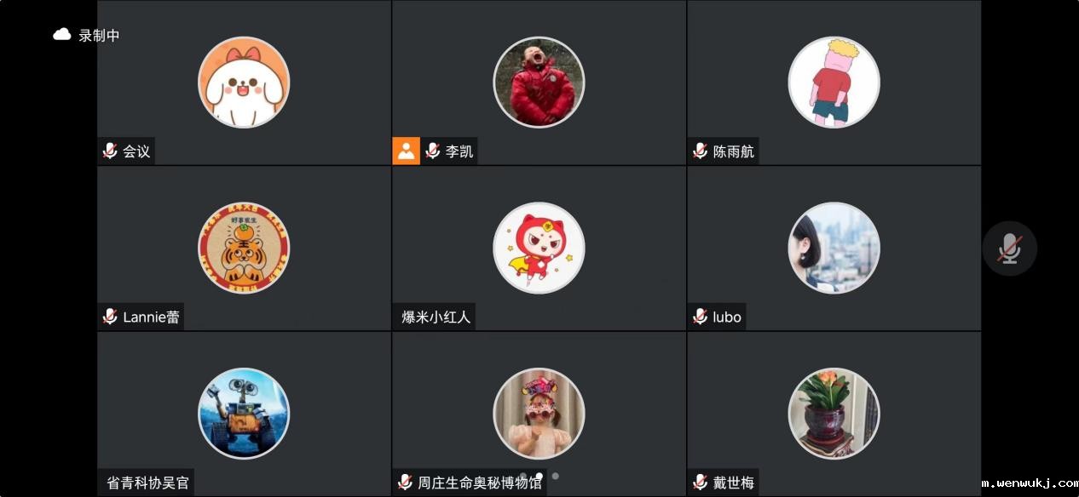The width and height of the screenshot is (1079, 497).
Task: Go to the third page indicator dot
Action: [x=556, y=476]
